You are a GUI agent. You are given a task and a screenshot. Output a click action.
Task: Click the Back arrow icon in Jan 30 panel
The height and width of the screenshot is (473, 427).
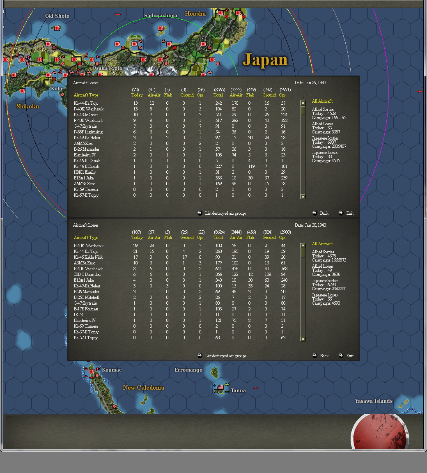pyautogui.click(x=315, y=355)
